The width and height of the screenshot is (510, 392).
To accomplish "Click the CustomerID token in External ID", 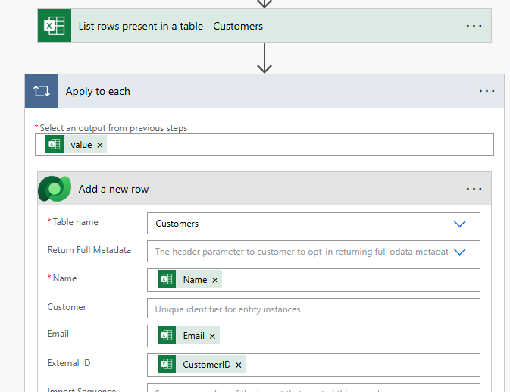I will point(206,365).
